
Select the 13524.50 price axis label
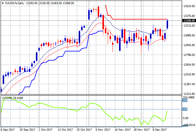pos(189,6)
